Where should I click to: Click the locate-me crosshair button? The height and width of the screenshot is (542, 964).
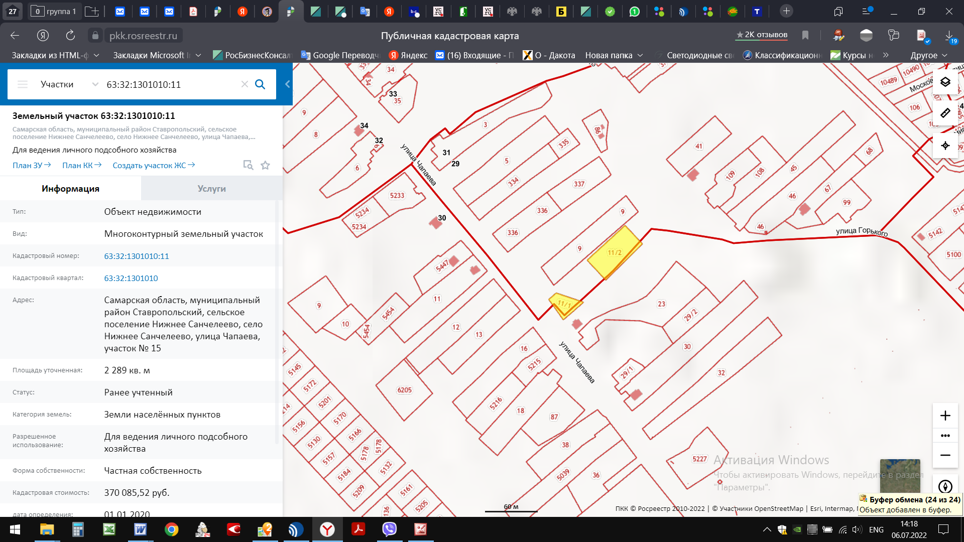(x=945, y=146)
